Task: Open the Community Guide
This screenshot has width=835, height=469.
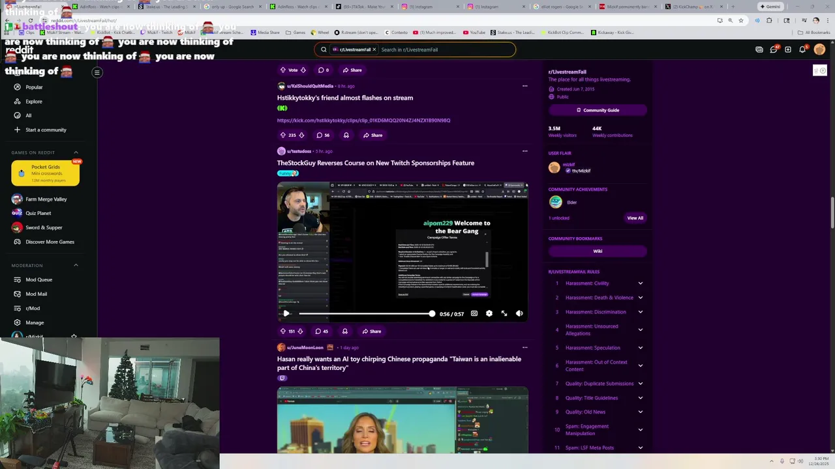Action: 598,110
